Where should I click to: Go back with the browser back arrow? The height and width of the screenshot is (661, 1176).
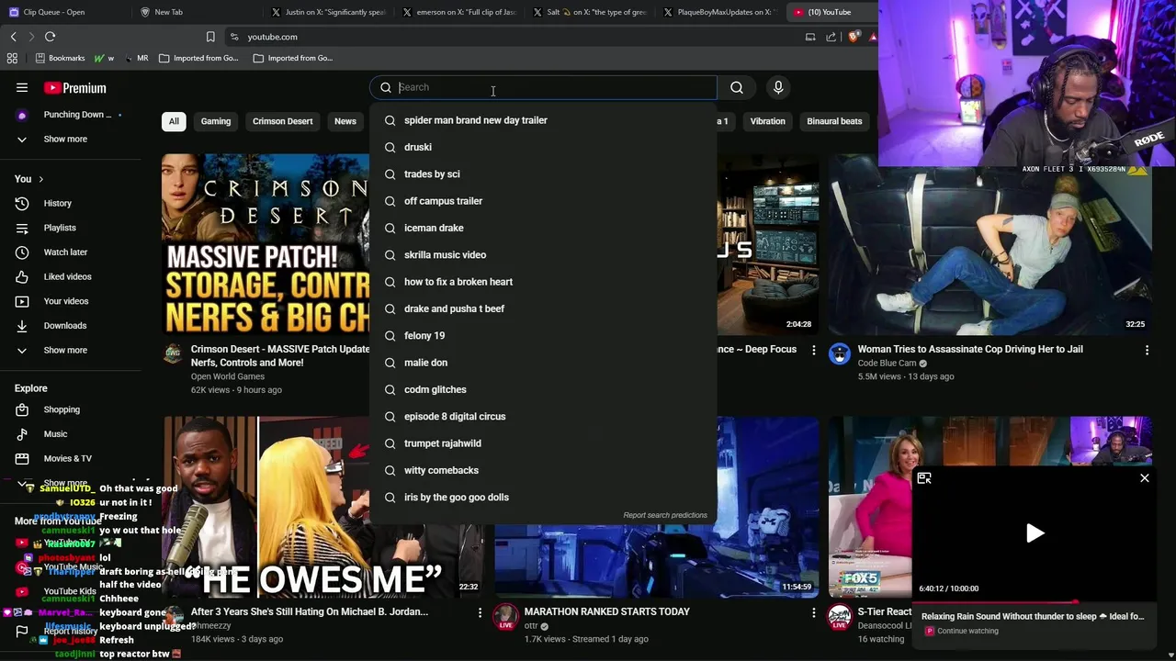(13, 37)
